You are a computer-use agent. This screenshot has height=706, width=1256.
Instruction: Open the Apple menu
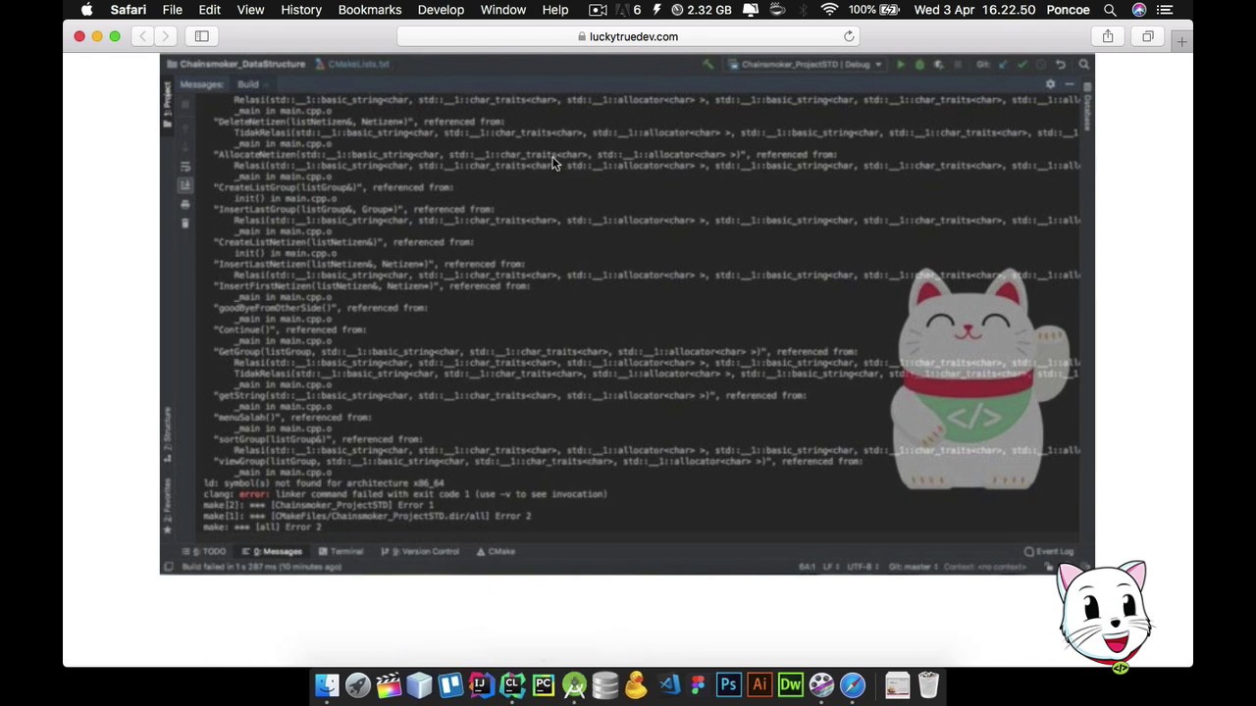[86, 10]
